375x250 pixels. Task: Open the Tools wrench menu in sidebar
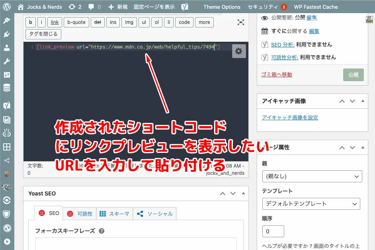point(6,61)
